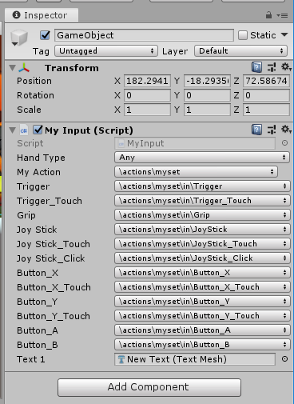This screenshot has width=294, height=404.
Task: Collapse the Transform component foldout
Action: [12, 68]
